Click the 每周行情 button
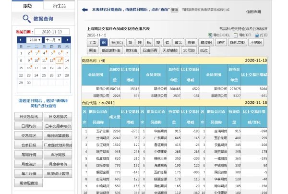The width and height of the screenshot is (288, 194). pos(29,155)
